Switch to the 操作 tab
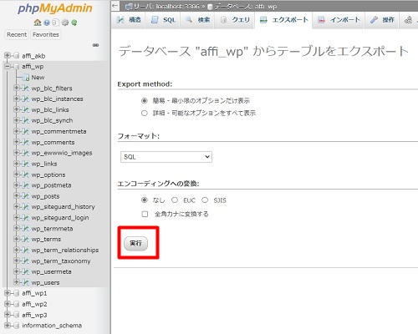Viewport: 418px width, 334px height. pos(382,20)
